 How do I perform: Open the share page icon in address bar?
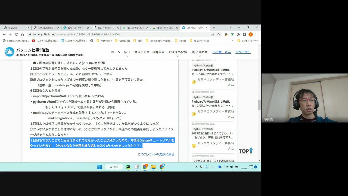[x=212, y=35]
